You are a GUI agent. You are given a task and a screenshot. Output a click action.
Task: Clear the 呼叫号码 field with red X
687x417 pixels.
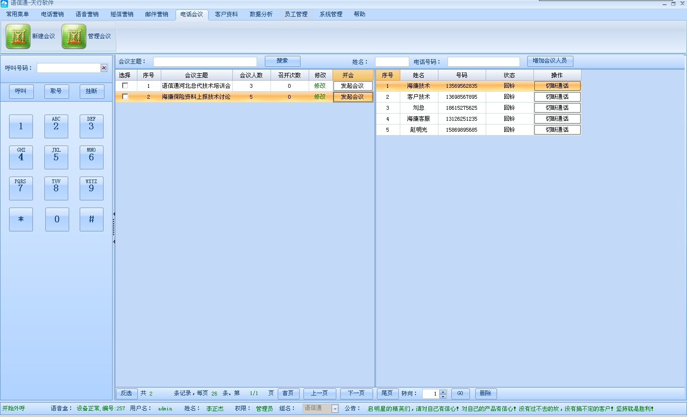pyautogui.click(x=104, y=68)
